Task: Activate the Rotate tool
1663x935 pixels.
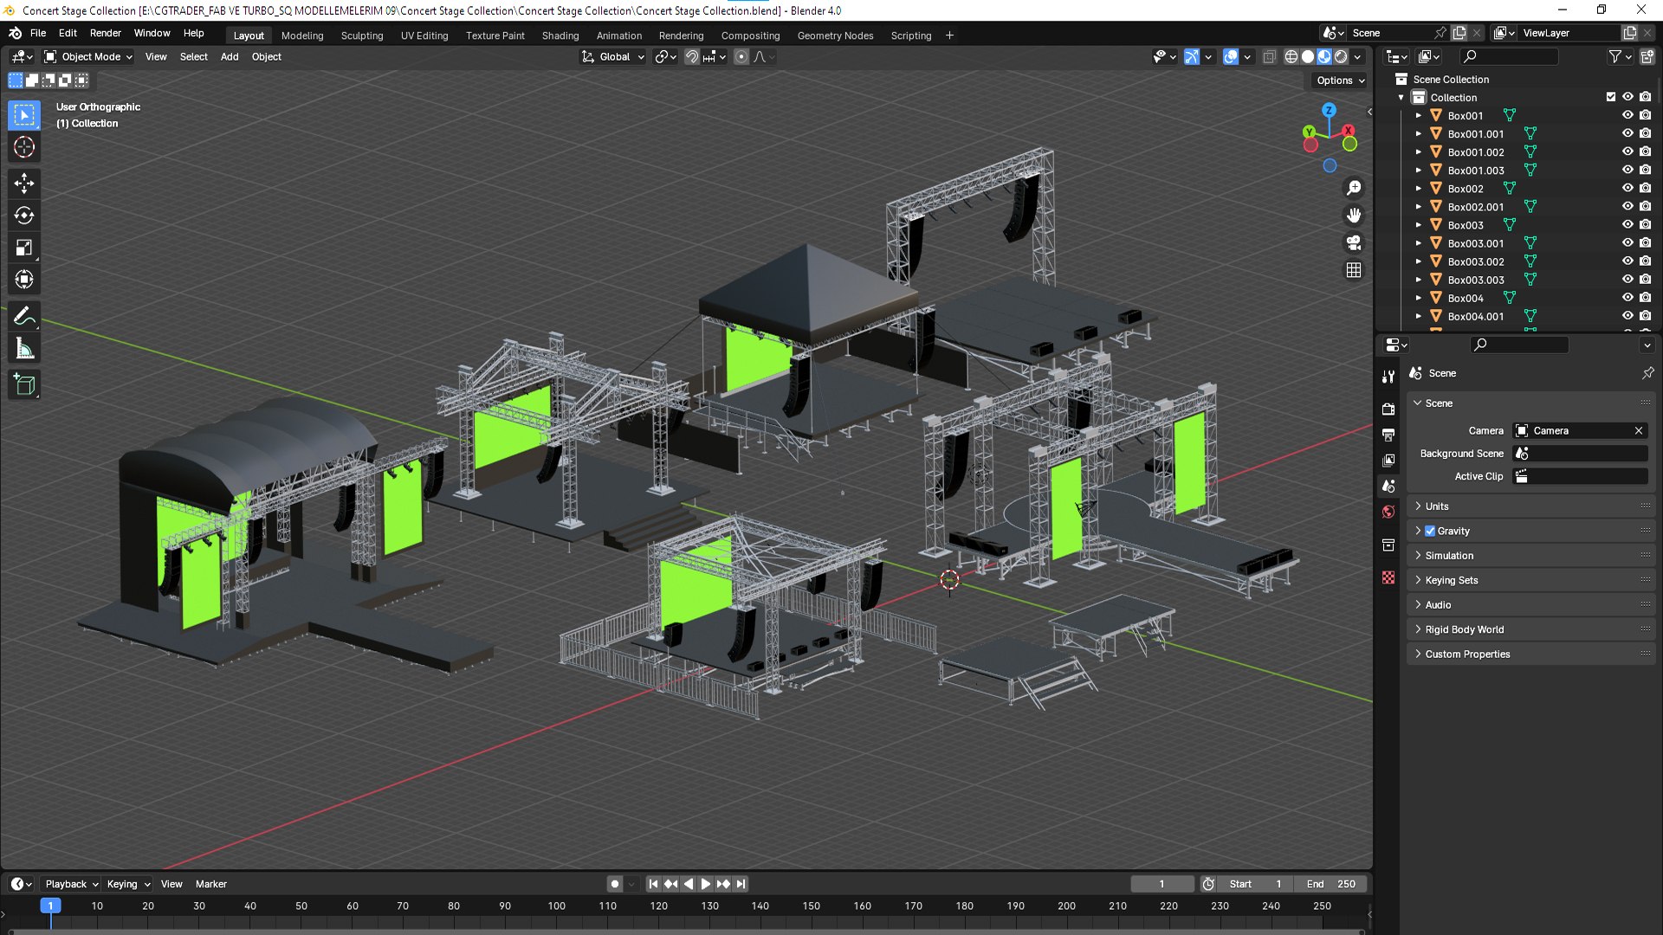Action: point(24,215)
